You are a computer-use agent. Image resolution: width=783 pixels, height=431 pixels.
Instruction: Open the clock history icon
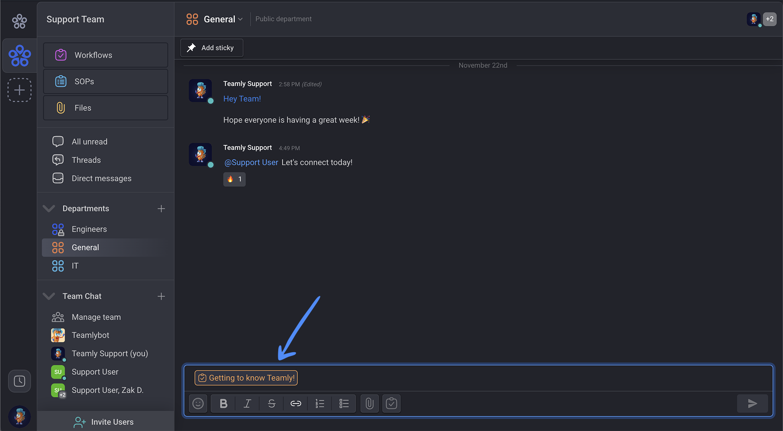[x=19, y=381]
